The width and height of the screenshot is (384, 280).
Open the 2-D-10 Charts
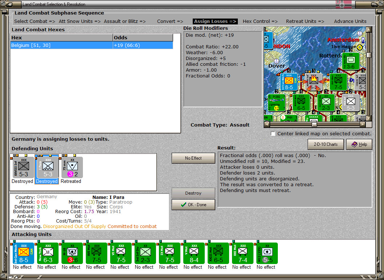[x=325, y=144]
